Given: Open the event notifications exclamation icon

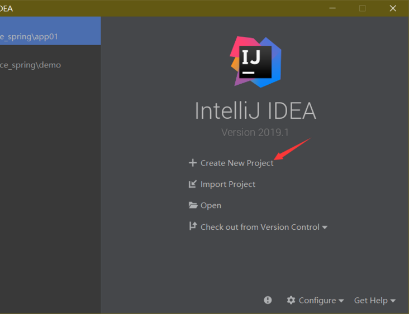Looking at the screenshot, I should pyautogui.click(x=268, y=300).
